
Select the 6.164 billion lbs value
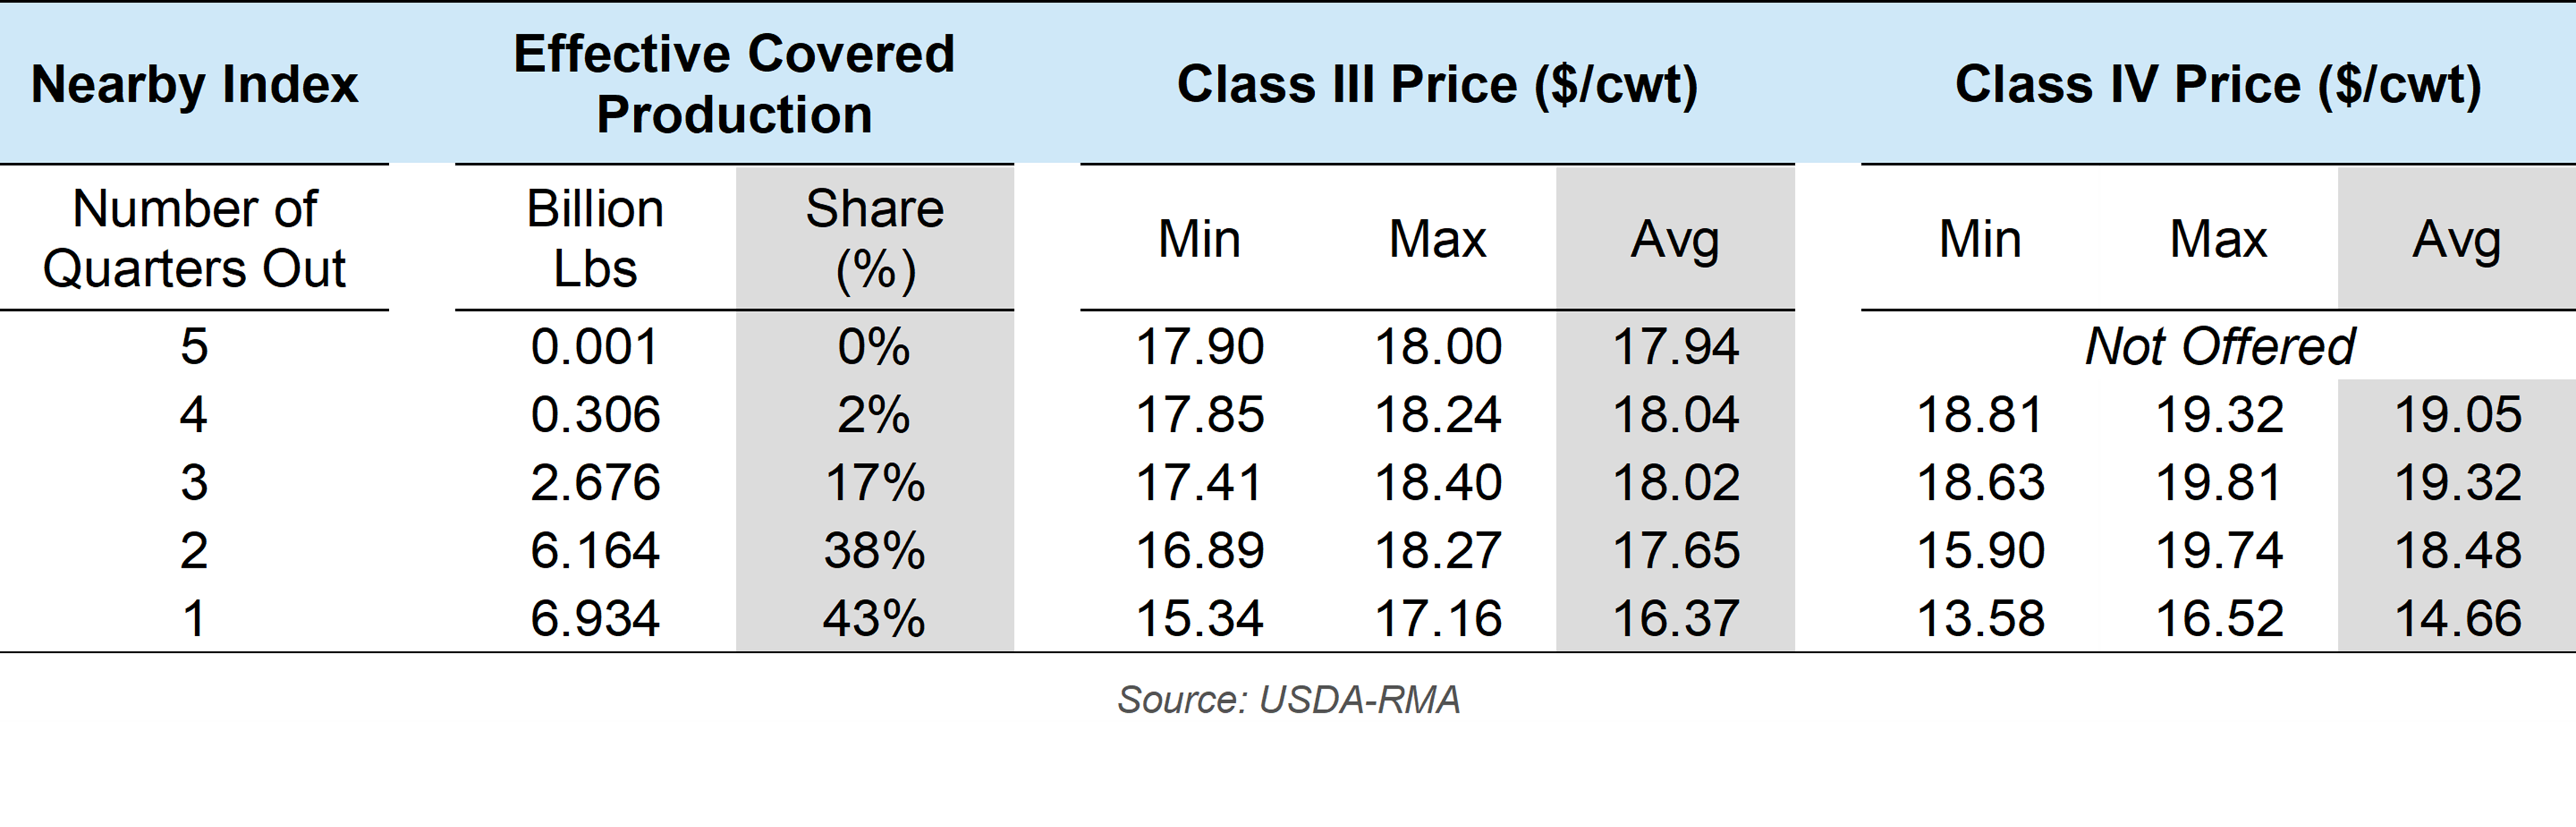pyautogui.click(x=595, y=550)
